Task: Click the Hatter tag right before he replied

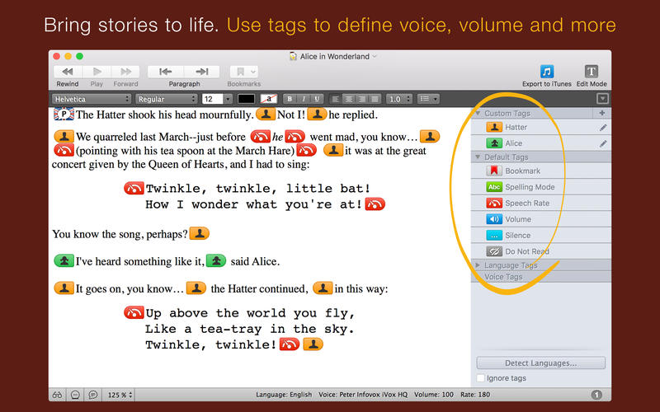Action: pyautogui.click(x=317, y=114)
